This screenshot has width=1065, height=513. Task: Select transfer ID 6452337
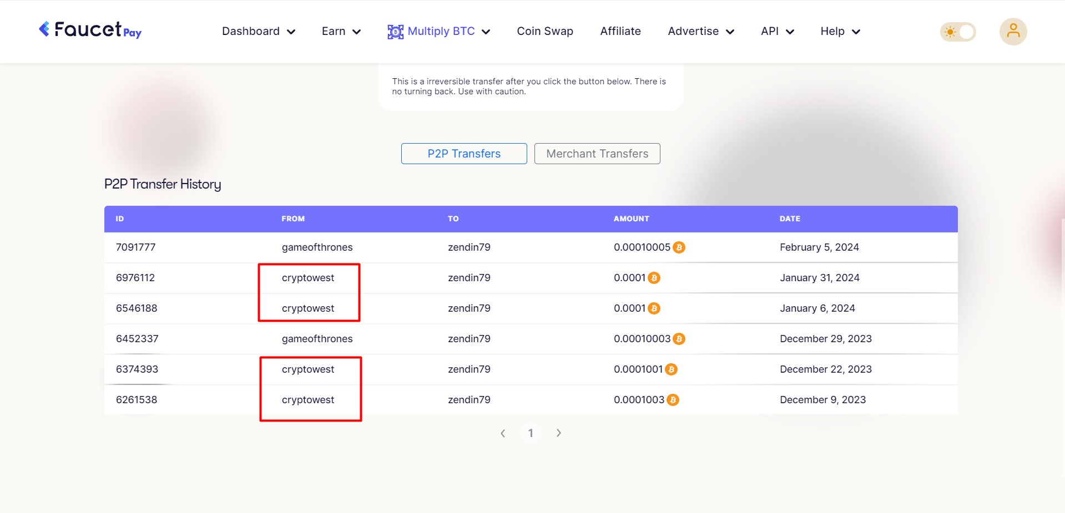click(137, 339)
